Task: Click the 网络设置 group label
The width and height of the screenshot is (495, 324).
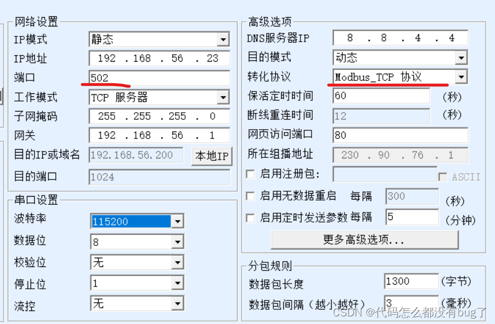Action: [36, 22]
